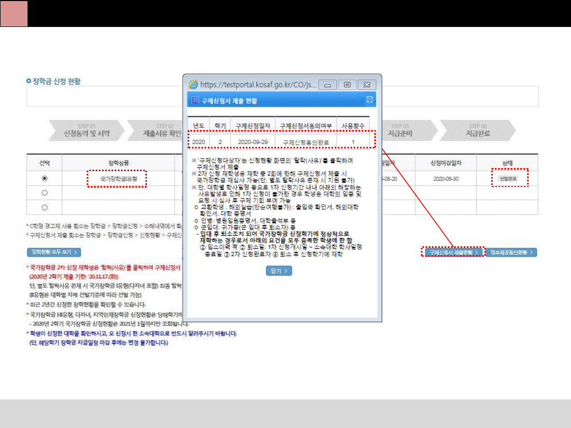Click the 구제신청서 제출현황 button
This screenshot has height=428, width=571.
tap(453, 253)
